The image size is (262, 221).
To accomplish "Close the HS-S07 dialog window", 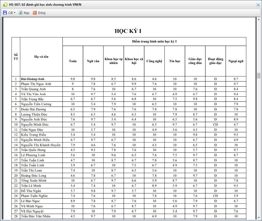I will tap(258, 5).
